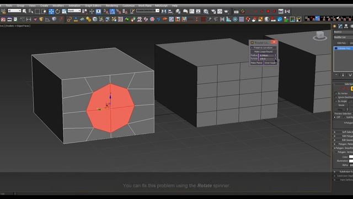
Task: Open the Modifiers menu
Action: 58,6
